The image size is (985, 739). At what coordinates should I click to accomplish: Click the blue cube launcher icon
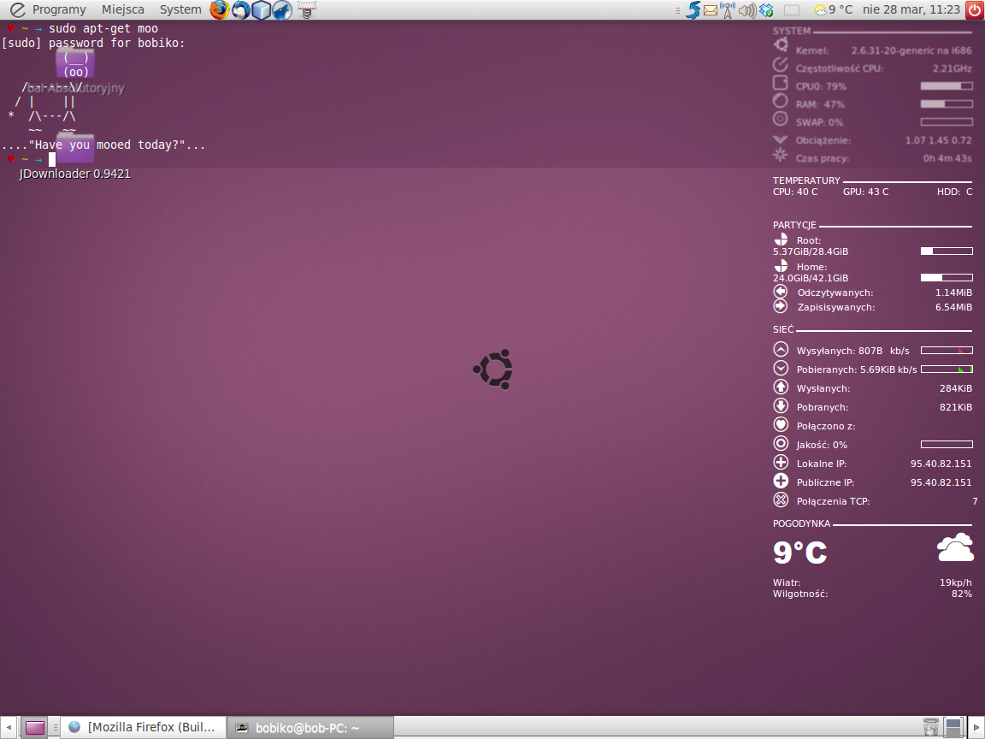(x=262, y=10)
